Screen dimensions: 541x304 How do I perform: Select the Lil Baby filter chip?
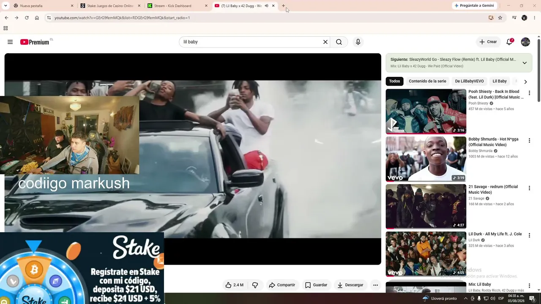coord(500,81)
